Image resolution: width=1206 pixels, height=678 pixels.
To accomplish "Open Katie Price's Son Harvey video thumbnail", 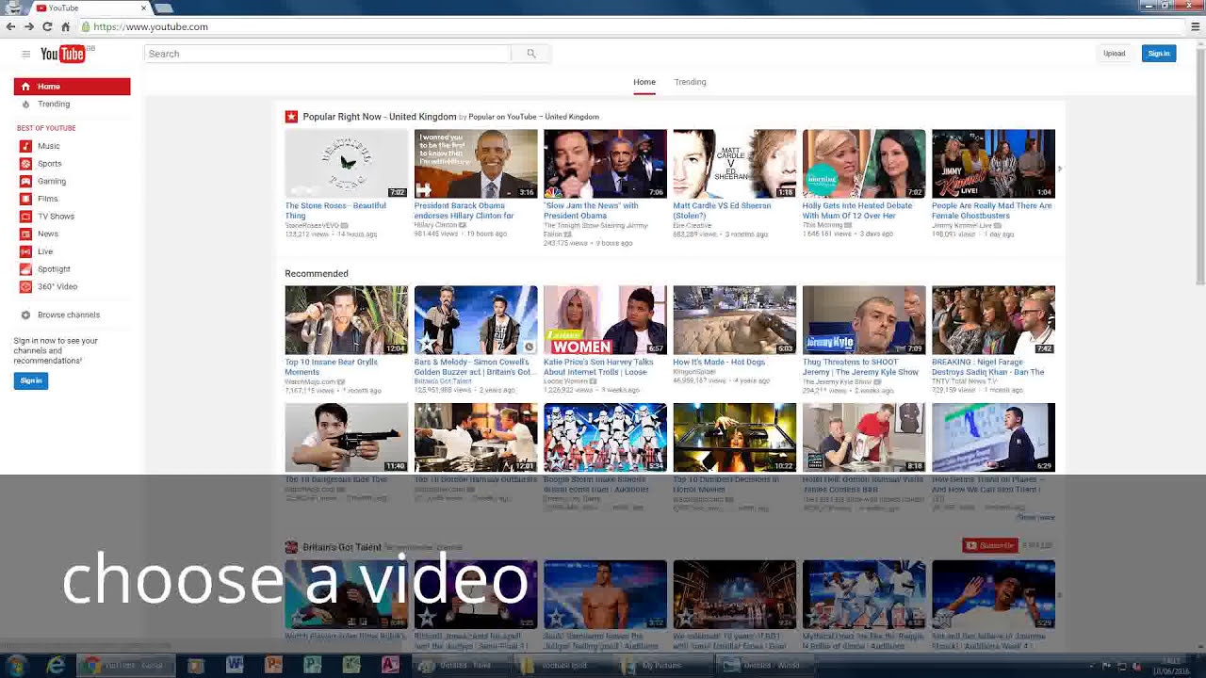I will [605, 320].
